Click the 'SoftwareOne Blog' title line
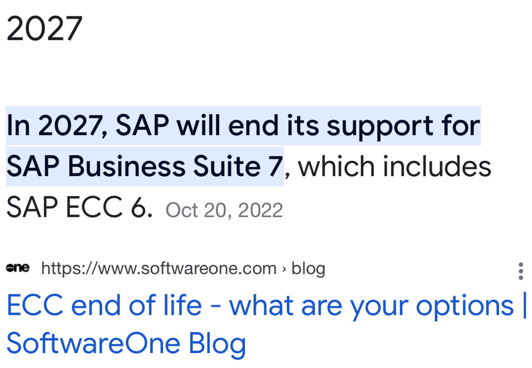Image resolution: width=532 pixels, height=368 pixels. pos(126,344)
